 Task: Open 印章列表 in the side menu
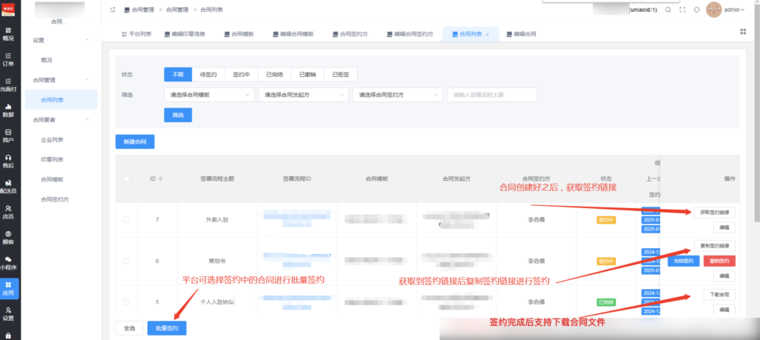tap(53, 159)
